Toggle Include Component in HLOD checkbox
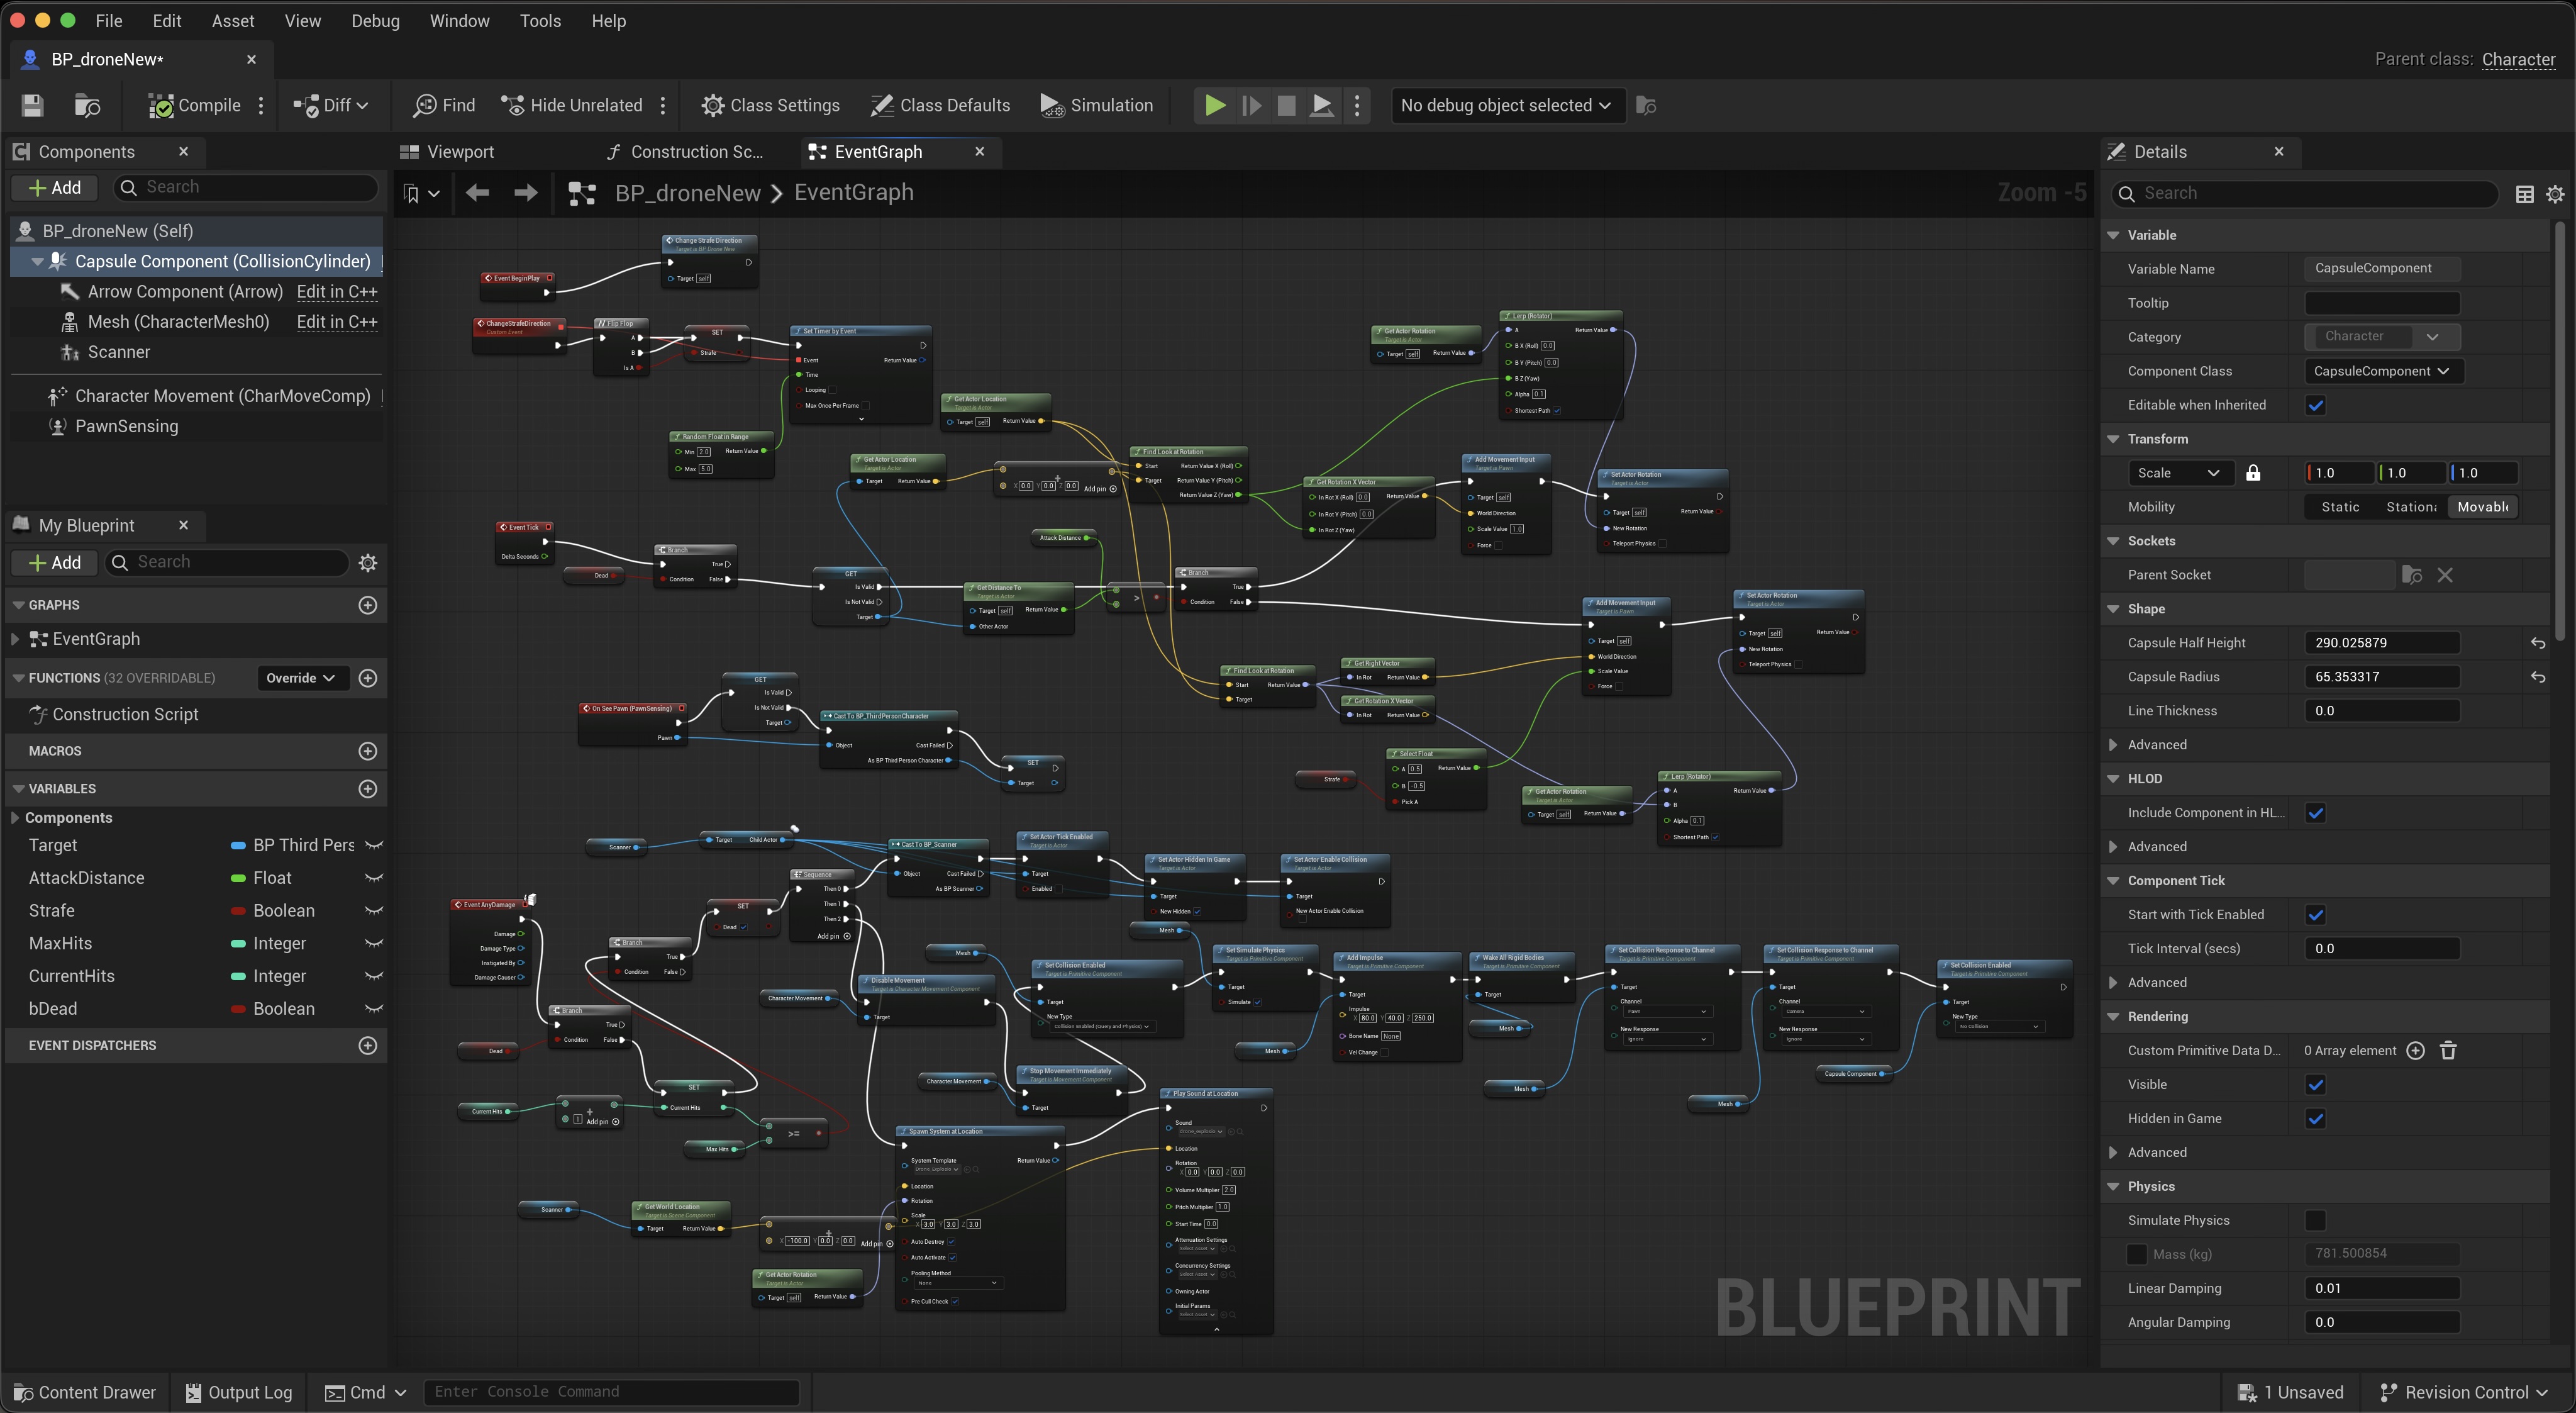This screenshot has height=1413, width=2576. click(2315, 813)
